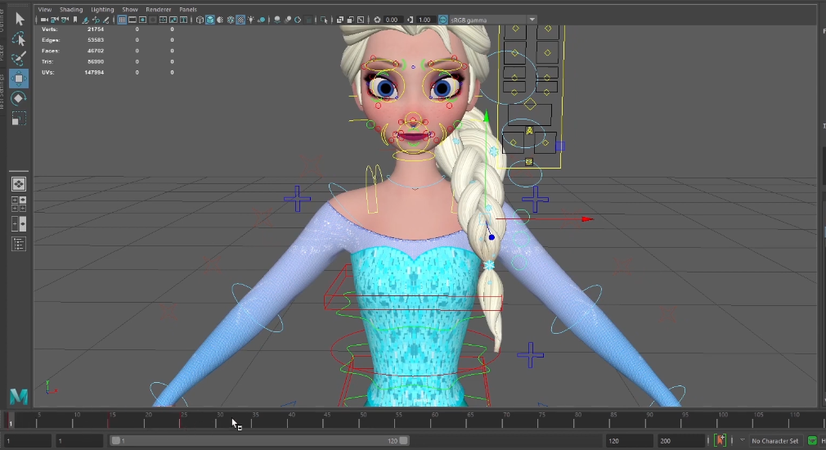Viewport: 826px width, 450px height.
Task: Toggle viewport Shadows icon
Action: pyautogui.click(x=261, y=20)
